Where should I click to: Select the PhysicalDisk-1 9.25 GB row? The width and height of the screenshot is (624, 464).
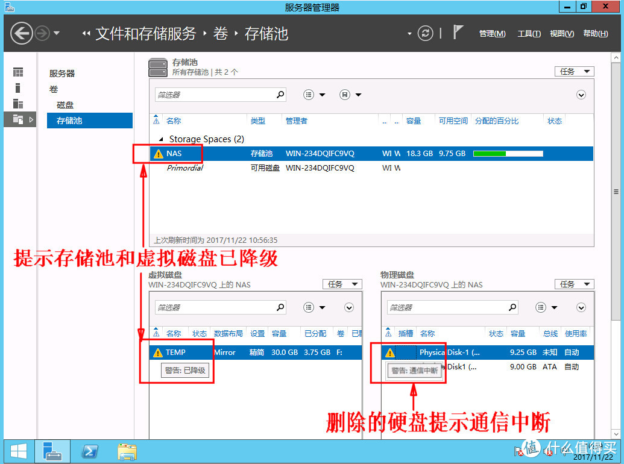(x=488, y=353)
